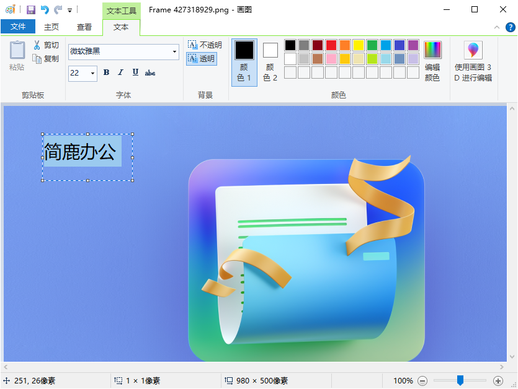Open Paint help via the question mark icon

click(x=510, y=28)
